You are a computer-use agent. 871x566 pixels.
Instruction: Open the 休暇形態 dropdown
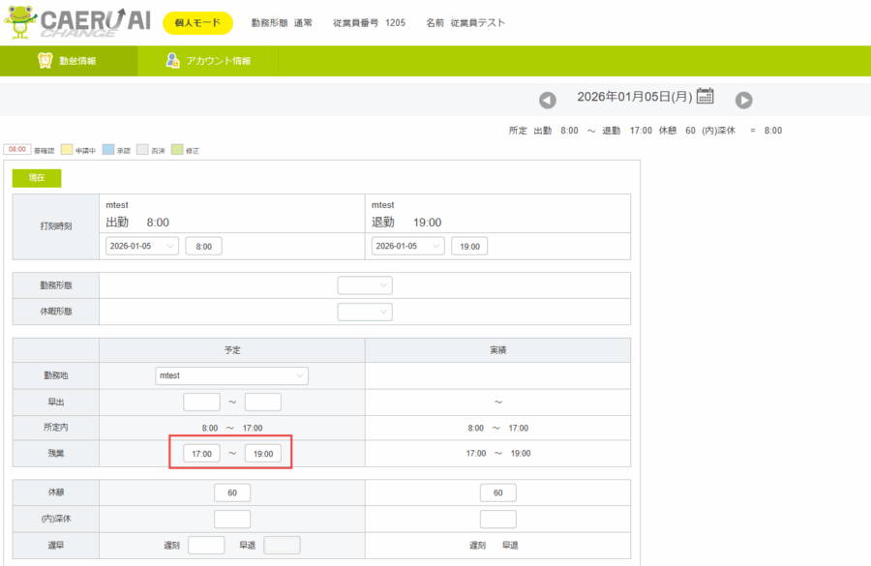(365, 312)
